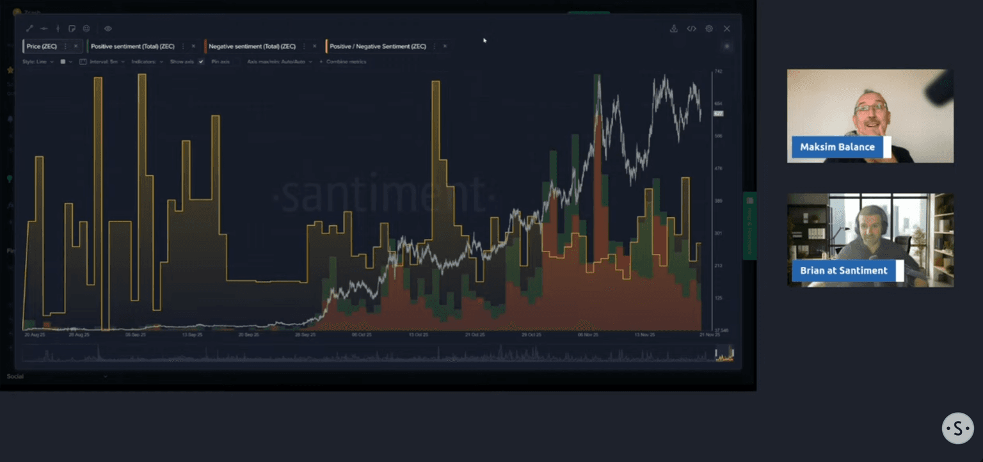Open the Indicators dropdown
Screen dimensions: 983x462
click(x=147, y=62)
